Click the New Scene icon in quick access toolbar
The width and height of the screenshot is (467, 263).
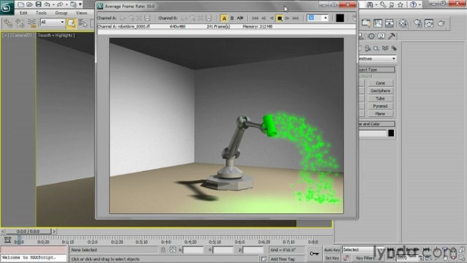click(x=21, y=5)
